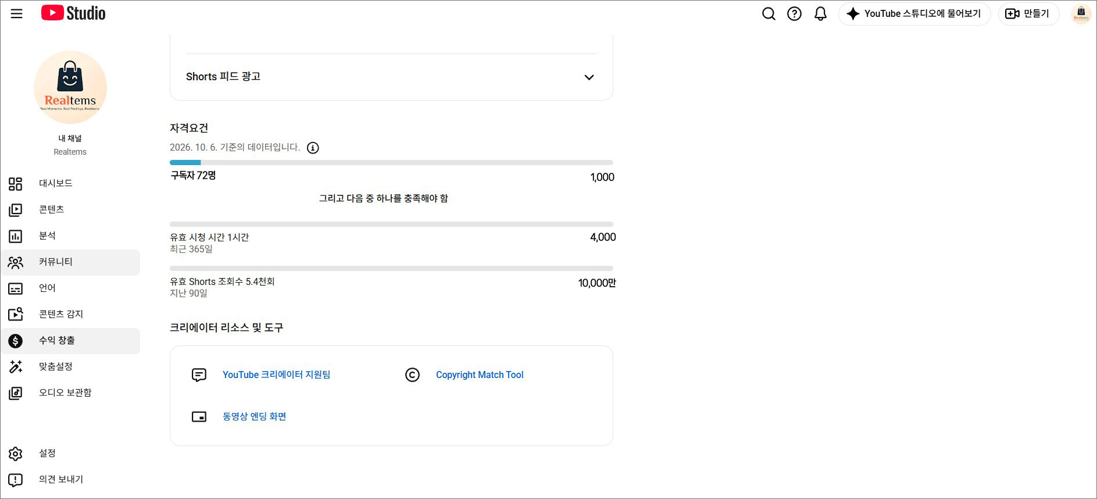Click the account avatar in header
The width and height of the screenshot is (1097, 499).
[1081, 13]
